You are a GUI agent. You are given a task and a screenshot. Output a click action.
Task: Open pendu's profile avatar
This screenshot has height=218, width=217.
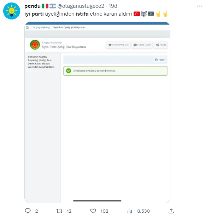(11, 12)
